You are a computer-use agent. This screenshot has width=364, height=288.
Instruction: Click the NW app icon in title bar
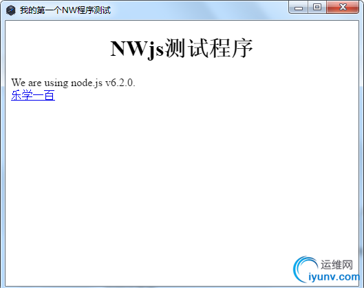point(11,10)
